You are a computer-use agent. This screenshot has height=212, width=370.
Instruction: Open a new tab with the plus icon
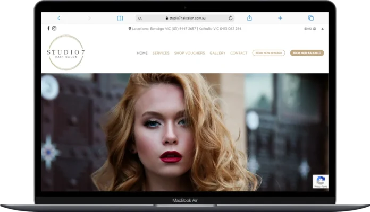(x=280, y=18)
